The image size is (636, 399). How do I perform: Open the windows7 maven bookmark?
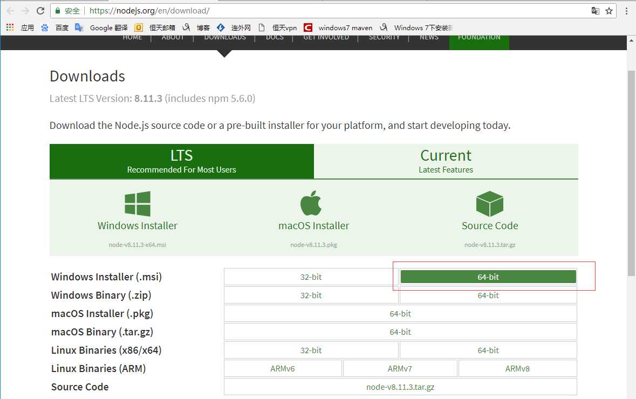coord(338,27)
